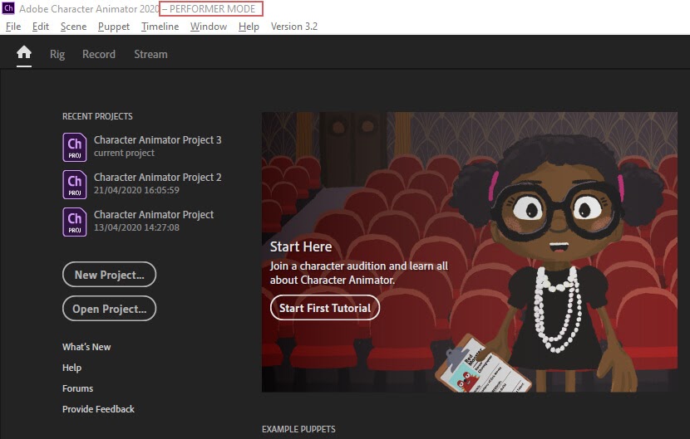The width and height of the screenshot is (690, 439).
Task: Open the Forums link
Action: [x=77, y=388]
